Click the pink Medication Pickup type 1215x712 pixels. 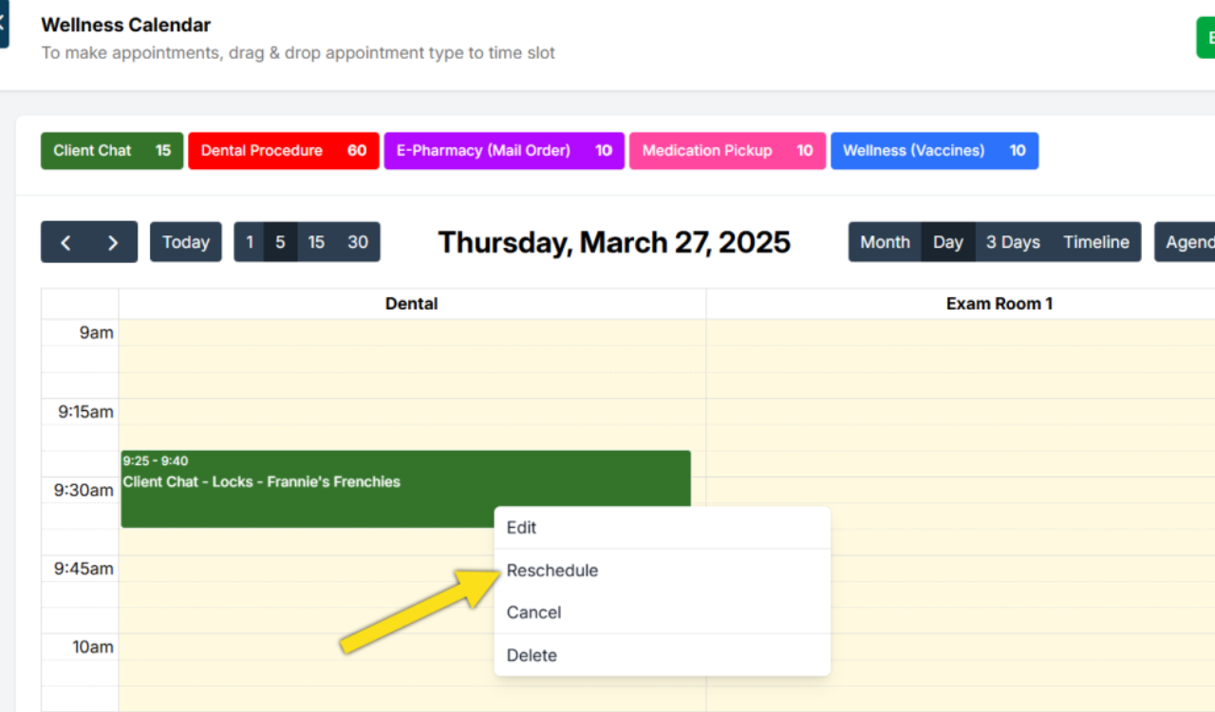coord(726,151)
